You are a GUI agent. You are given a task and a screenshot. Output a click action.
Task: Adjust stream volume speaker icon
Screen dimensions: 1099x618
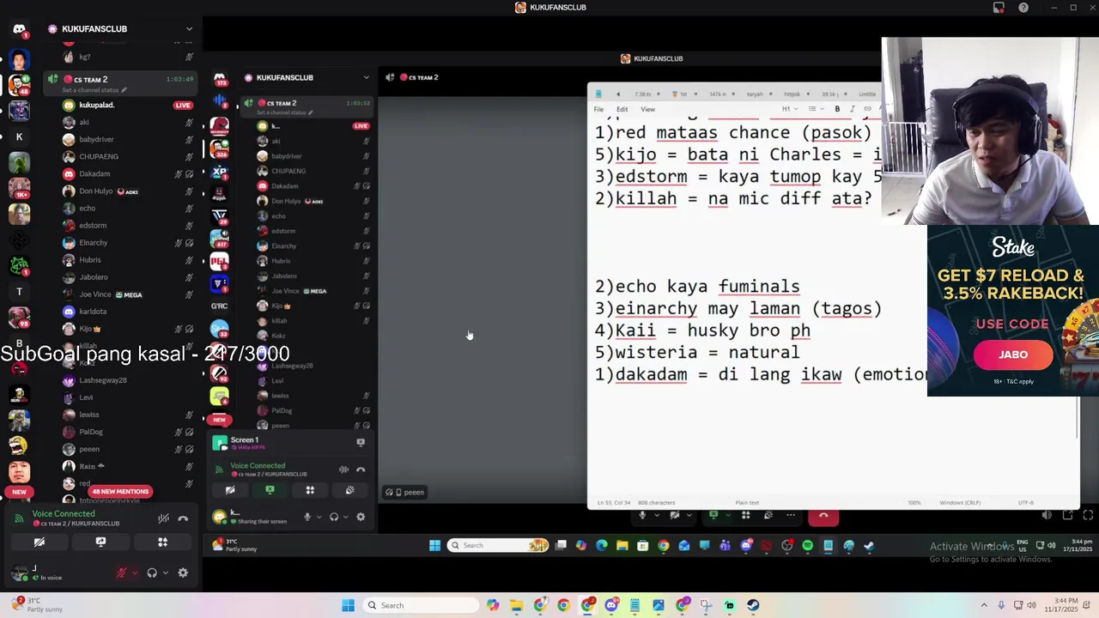pos(1046,515)
